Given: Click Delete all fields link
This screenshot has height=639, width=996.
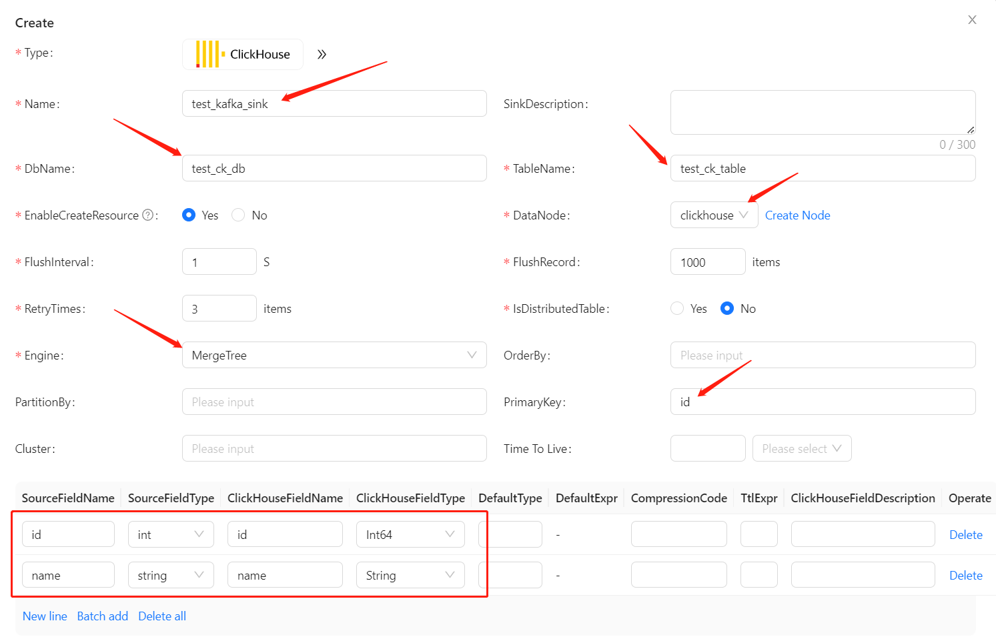Looking at the screenshot, I should coord(162,616).
